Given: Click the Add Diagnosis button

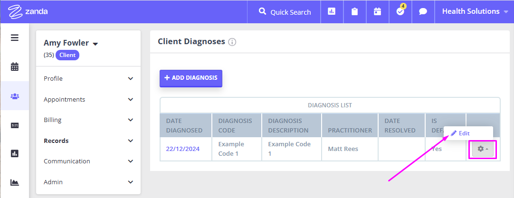Looking at the screenshot, I should point(190,78).
